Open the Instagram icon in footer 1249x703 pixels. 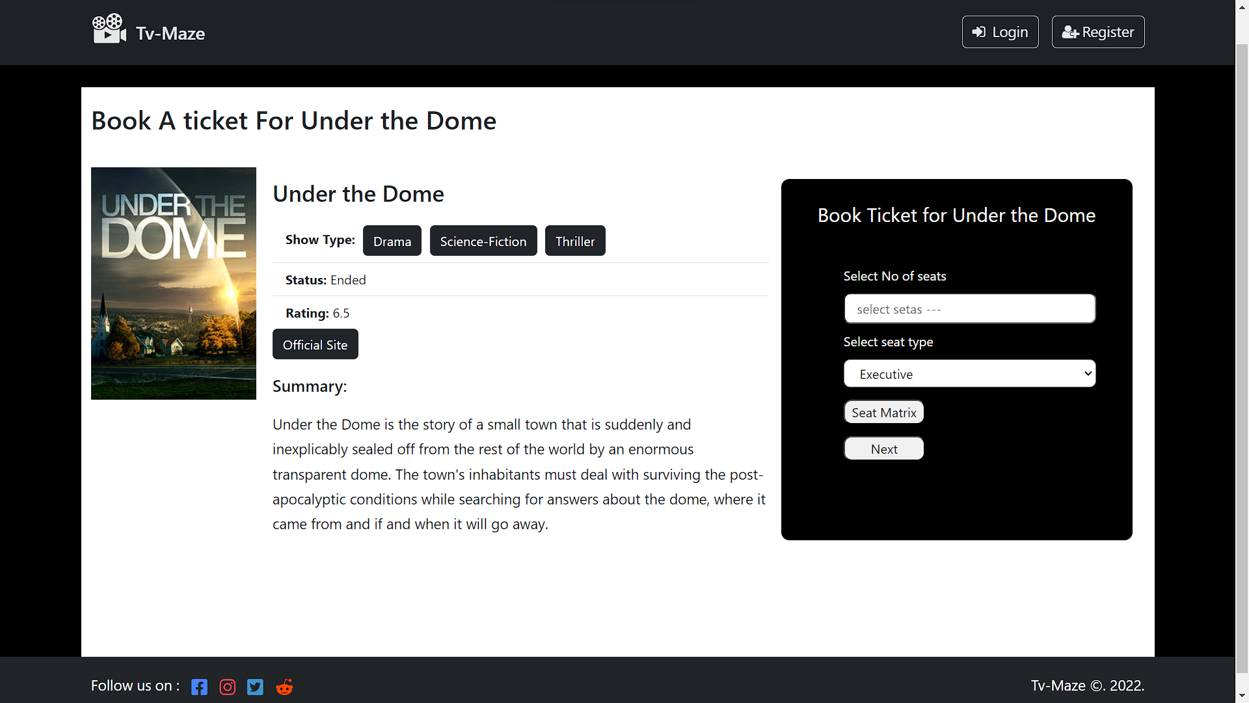[x=227, y=687]
